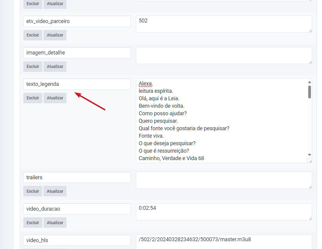Screen dimensions: 322x249
Task: Click into the video_hls name input
Action: point(77,240)
